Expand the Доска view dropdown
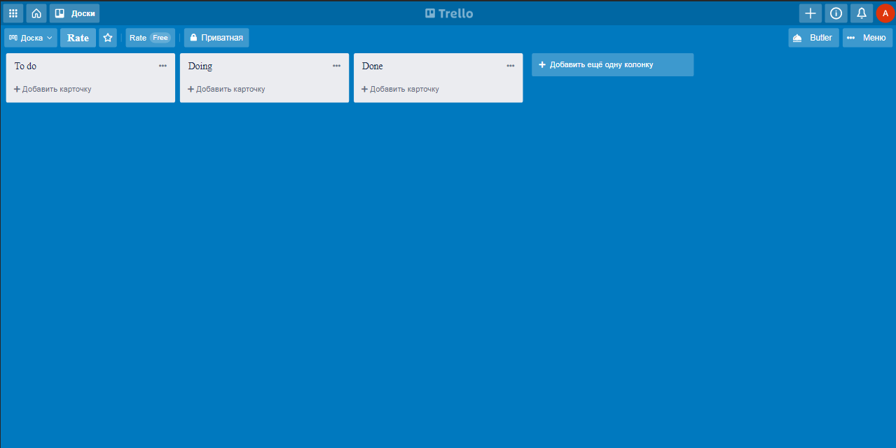Image resolution: width=896 pixels, height=448 pixels. click(31, 38)
